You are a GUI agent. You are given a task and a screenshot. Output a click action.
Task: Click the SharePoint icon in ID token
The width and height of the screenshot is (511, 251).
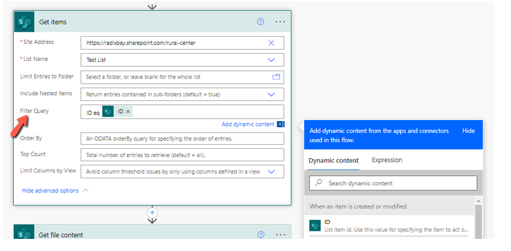coord(108,111)
